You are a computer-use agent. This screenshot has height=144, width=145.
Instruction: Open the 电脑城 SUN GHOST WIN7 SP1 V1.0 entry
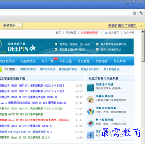[x=26, y=132]
